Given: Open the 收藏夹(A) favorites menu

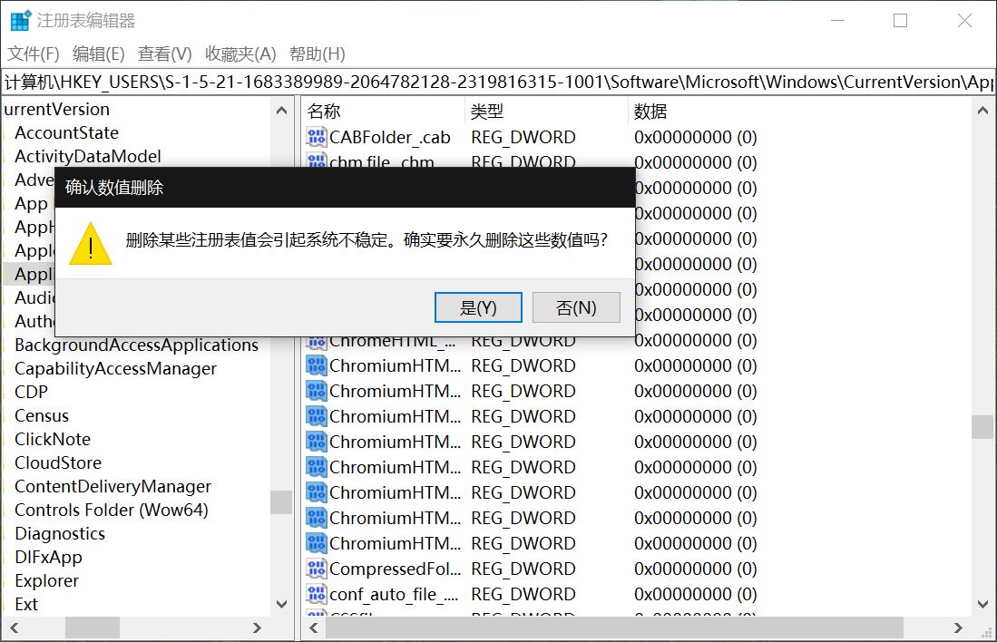Looking at the screenshot, I should pos(240,54).
